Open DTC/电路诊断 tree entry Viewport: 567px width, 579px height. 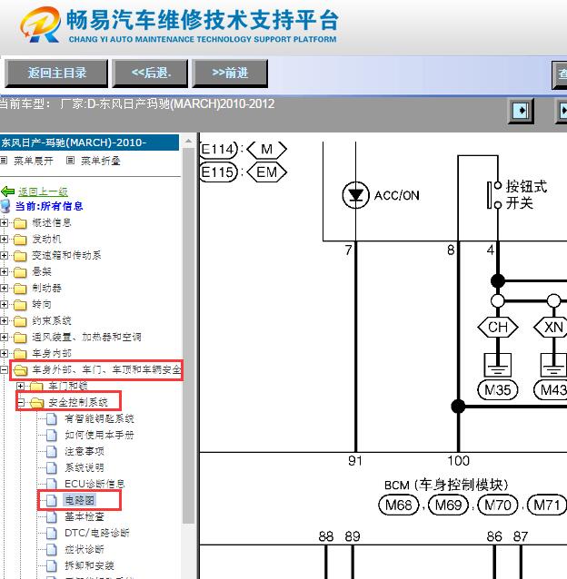(x=97, y=533)
